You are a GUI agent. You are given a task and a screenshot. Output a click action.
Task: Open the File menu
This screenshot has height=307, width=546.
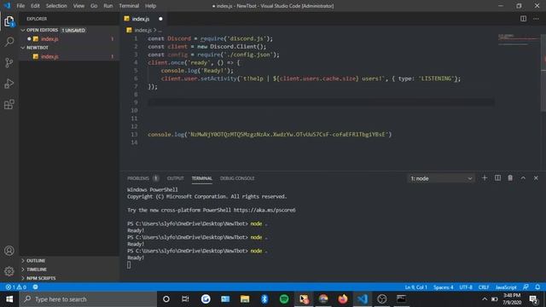point(20,6)
